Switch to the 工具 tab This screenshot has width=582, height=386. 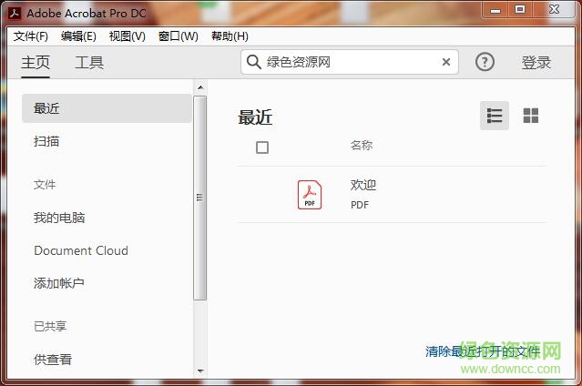coord(89,62)
